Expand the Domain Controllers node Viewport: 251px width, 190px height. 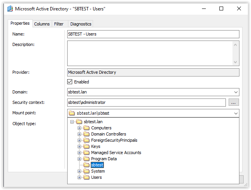[x=79, y=134]
